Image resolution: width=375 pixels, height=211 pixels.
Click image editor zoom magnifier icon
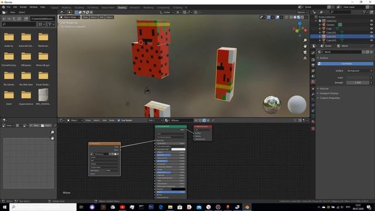pos(52,132)
